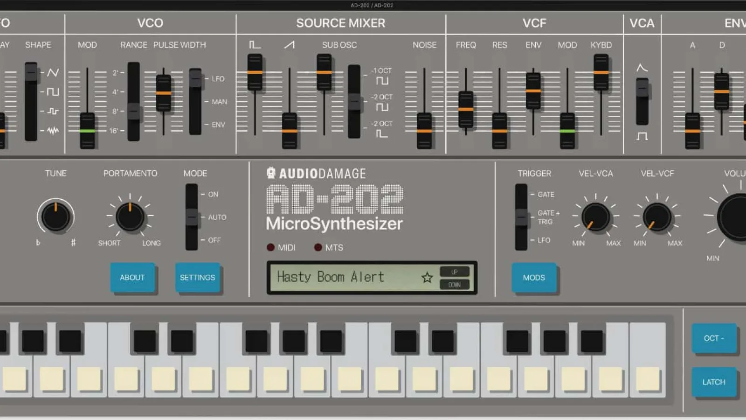Open the MODS panel
746x420 pixels.
[534, 277]
